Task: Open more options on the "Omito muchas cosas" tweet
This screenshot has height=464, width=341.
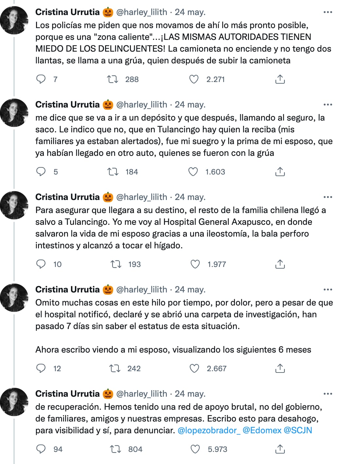Action: pyautogui.click(x=328, y=290)
